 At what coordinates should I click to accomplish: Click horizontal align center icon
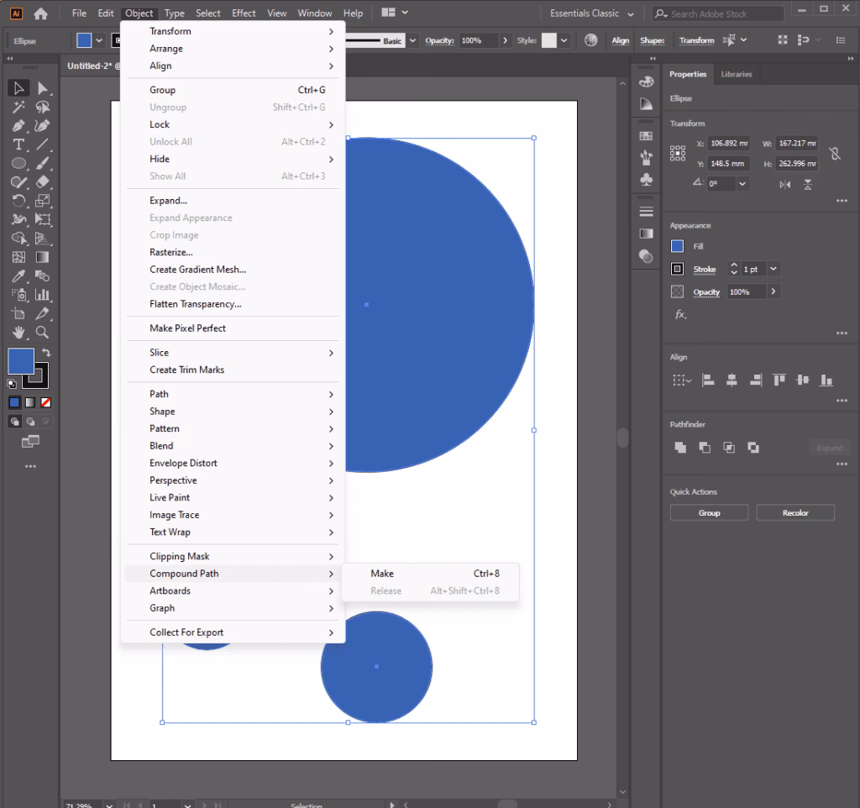click(732, 380)
